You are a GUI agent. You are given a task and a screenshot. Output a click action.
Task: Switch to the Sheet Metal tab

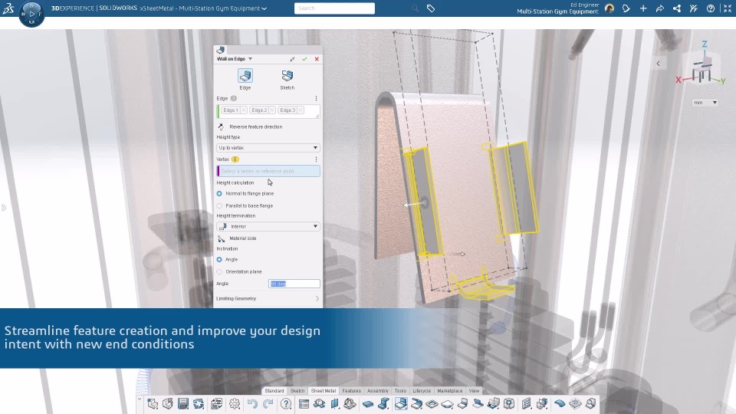click(x=324, y=390)
